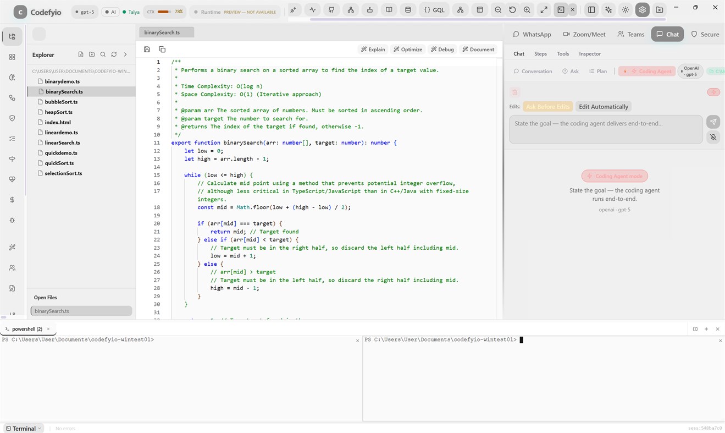Click the Document button
This screenshot has height=433, width=725.
(x=478, y=50)
